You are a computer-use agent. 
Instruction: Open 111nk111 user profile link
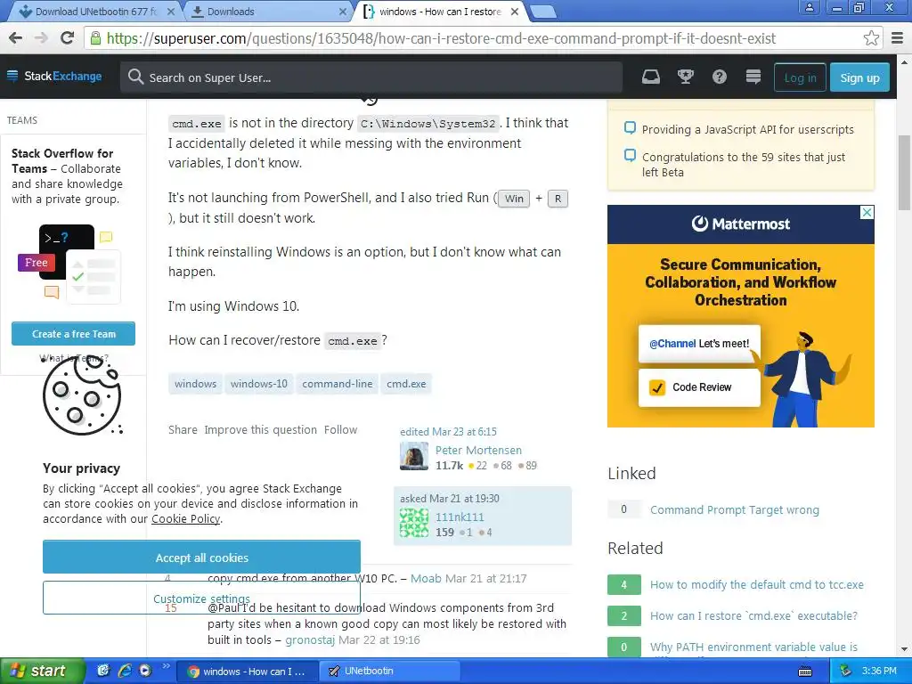(x=460, y=517)
